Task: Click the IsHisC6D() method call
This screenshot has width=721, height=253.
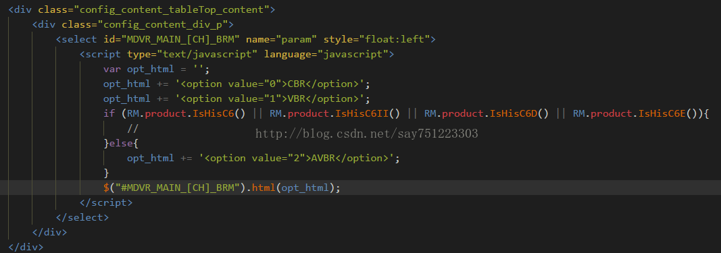Action: tap(519, 113)
